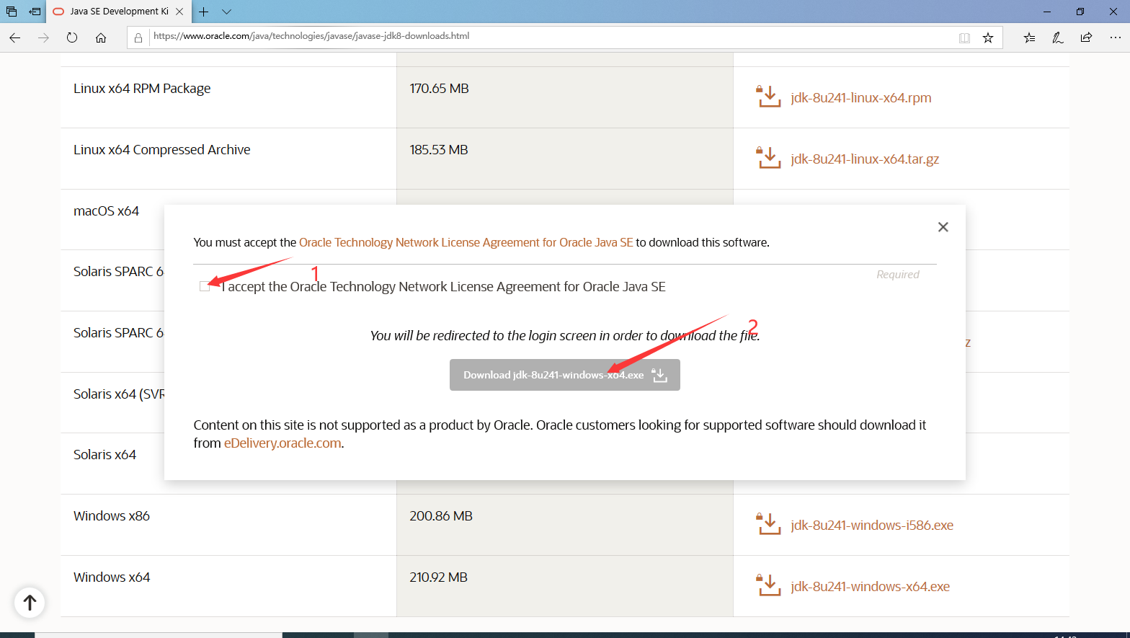Click the site lock security icon

point(138,37)
